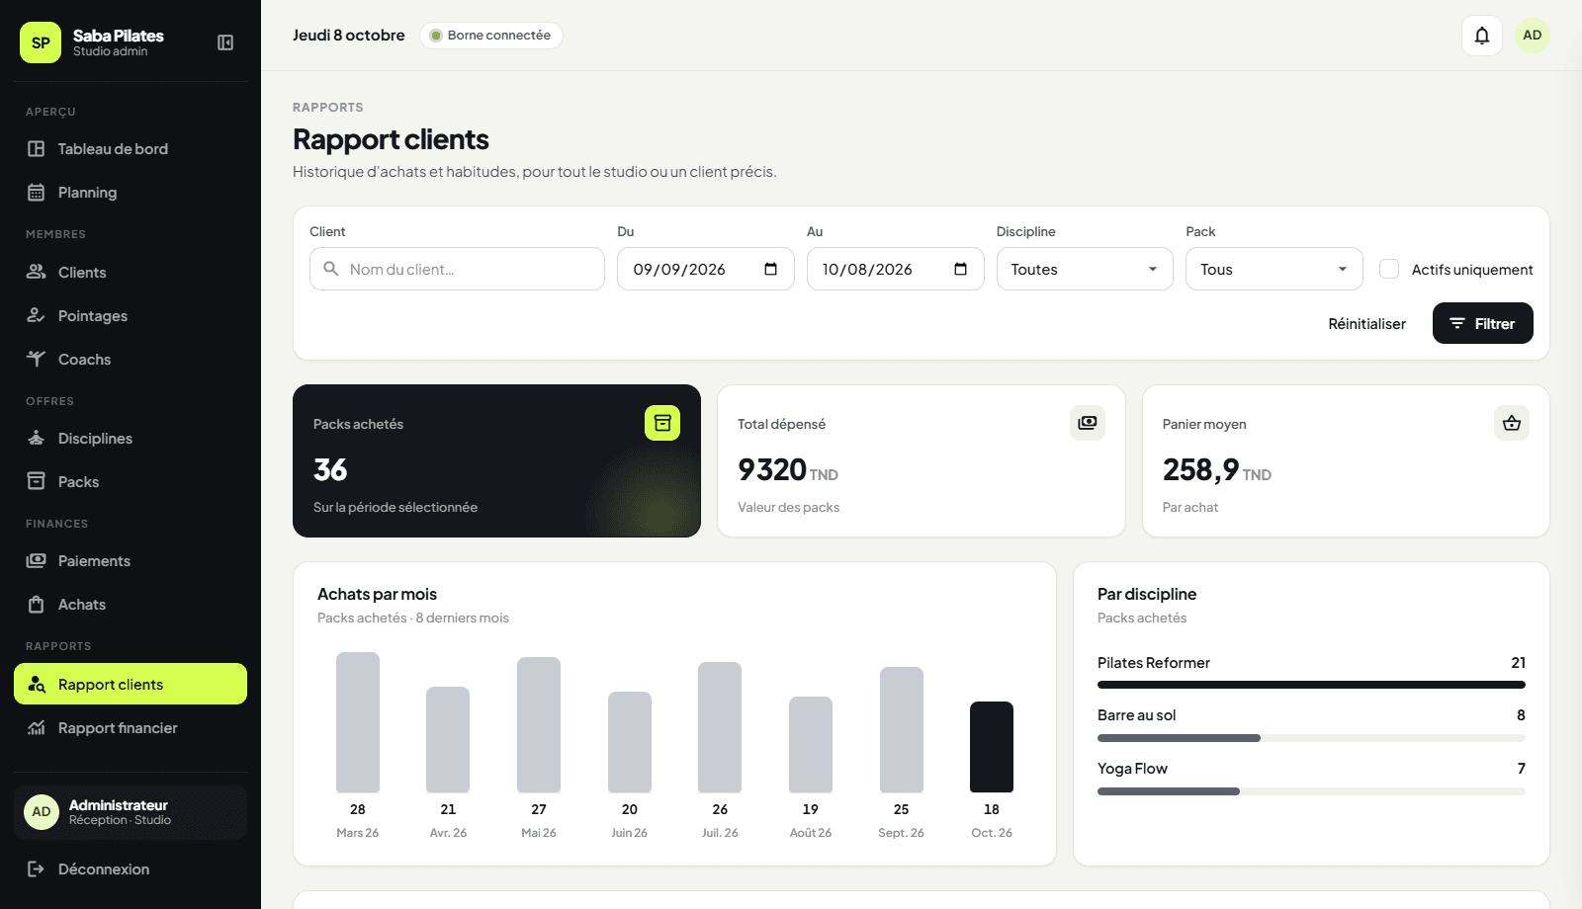Image resolution: width=1582 pixels, height=909 pixels.
Task: Expand the Discipline dropdown
Action: tap(1085, 269)
